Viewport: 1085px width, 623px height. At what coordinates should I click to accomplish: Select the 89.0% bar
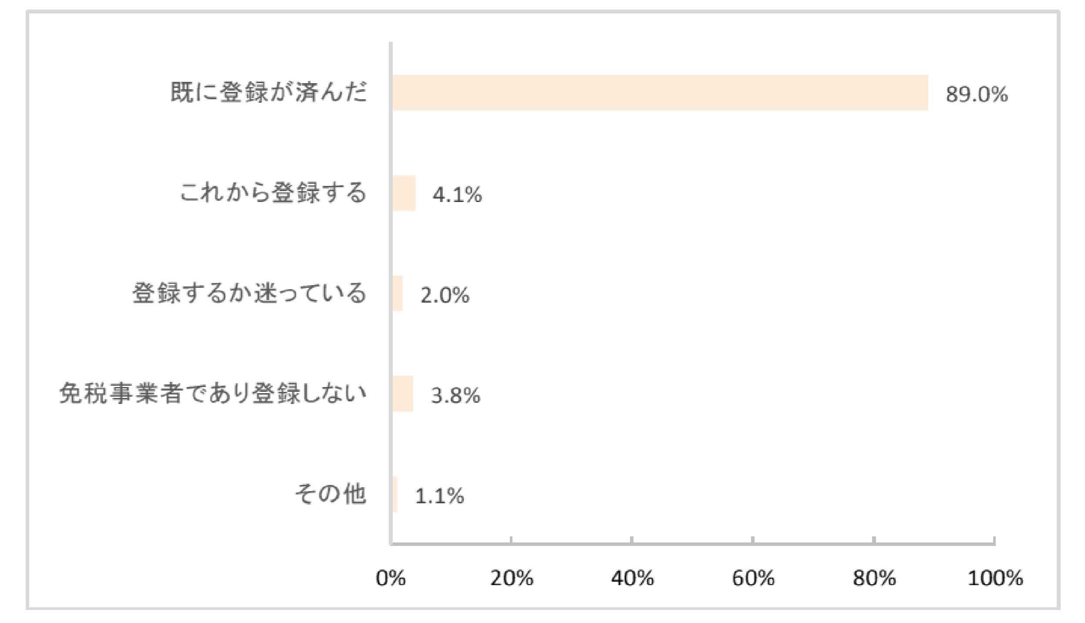(660, 93)
